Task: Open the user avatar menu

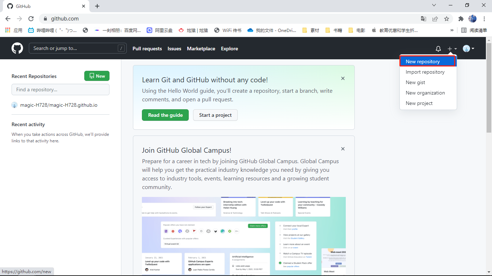Action: point(469,49)
